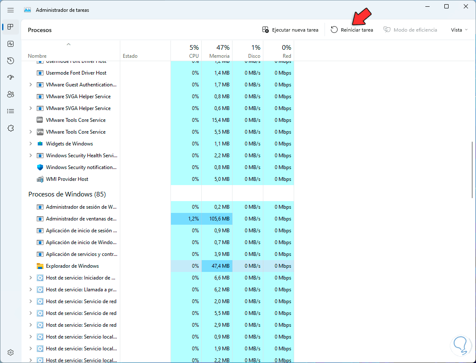This screenshot has width=476, height=363.
Task: Expand Widgets de Windows process
Action: point(30,144)
